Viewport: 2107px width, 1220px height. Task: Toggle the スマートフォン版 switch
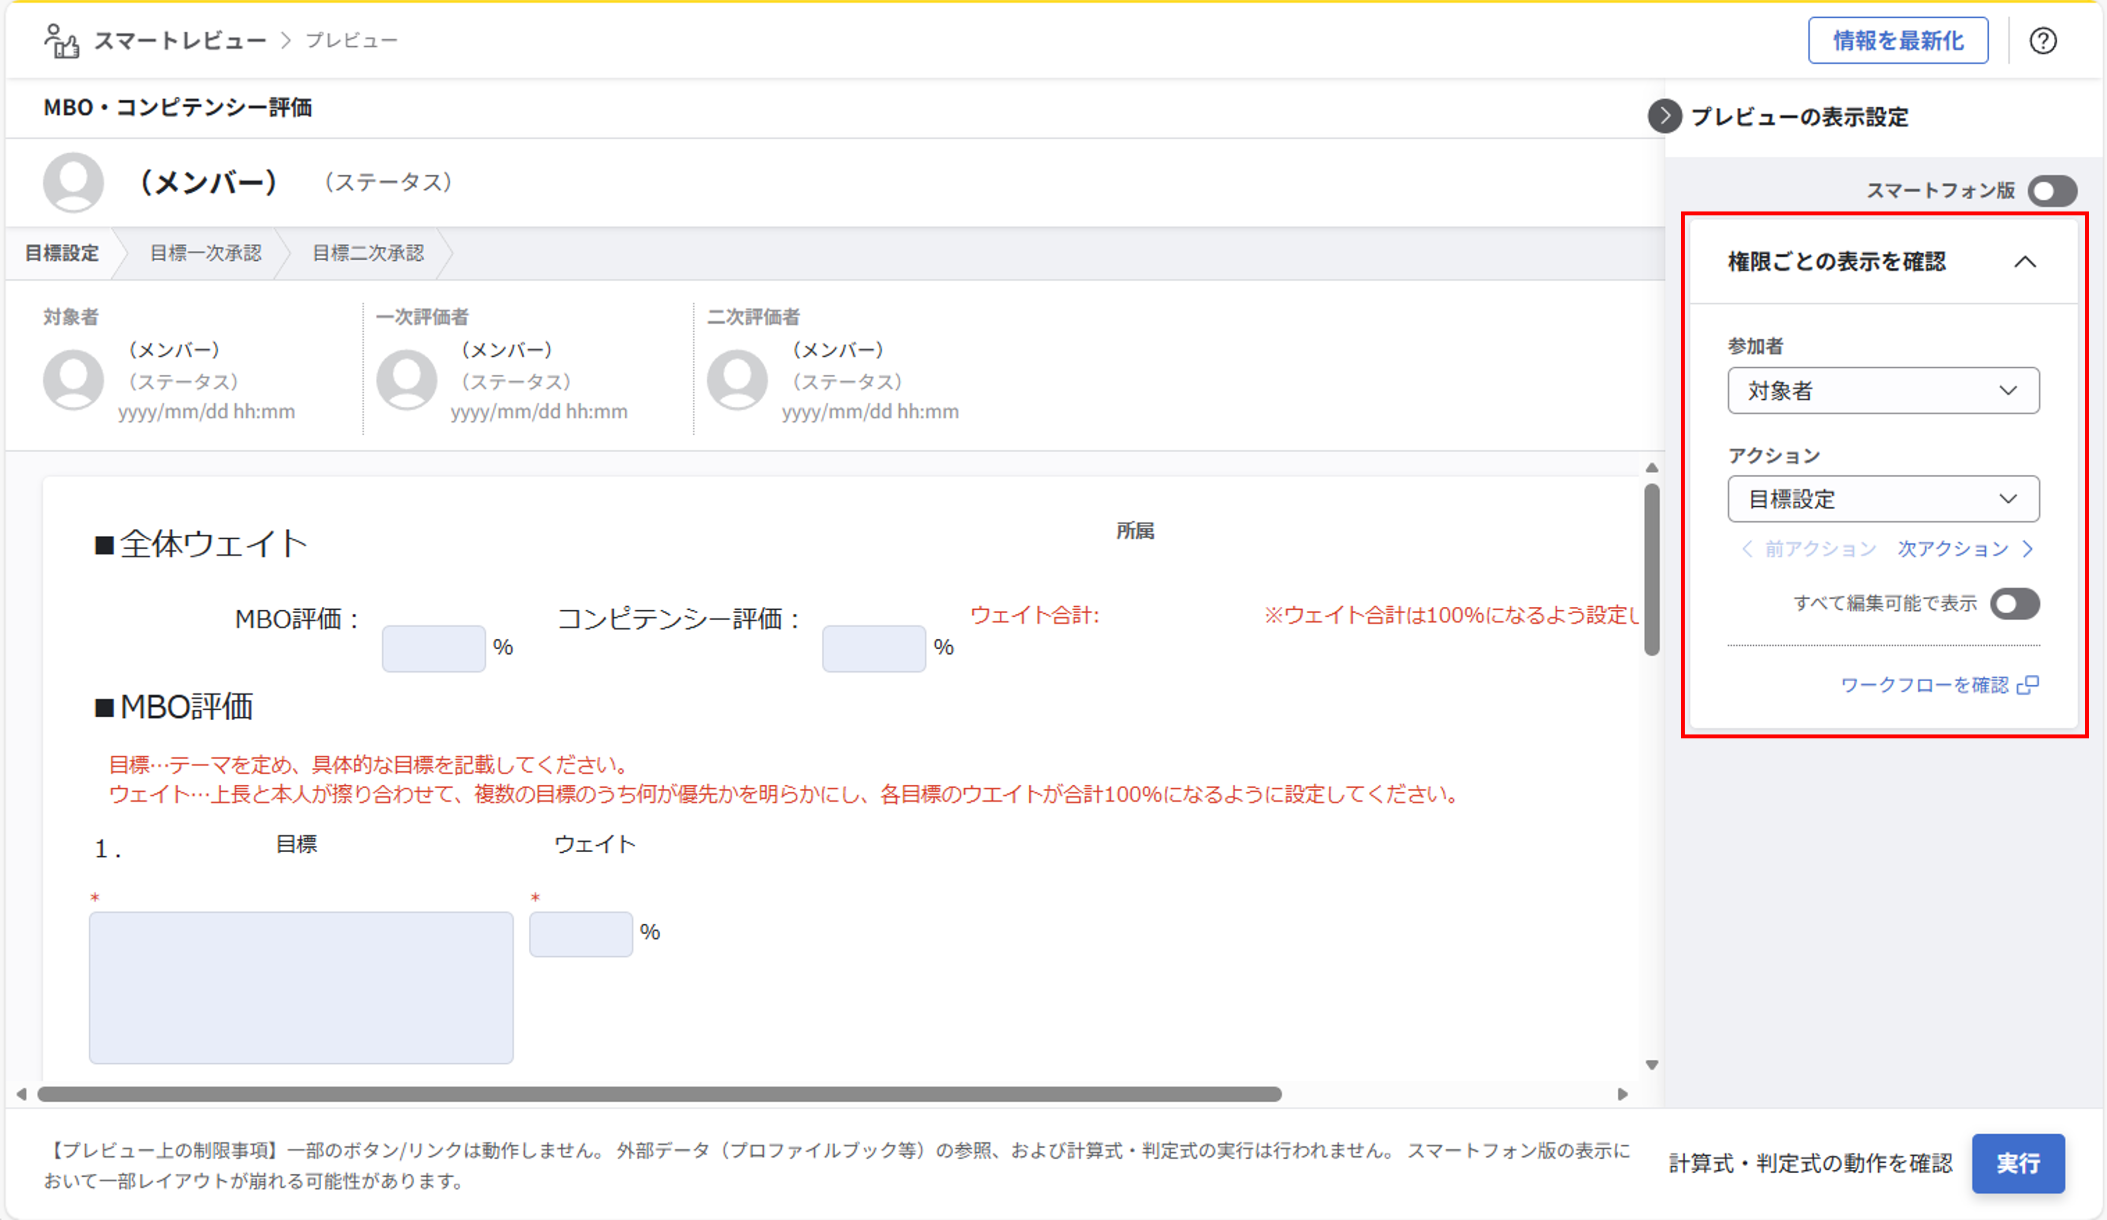[x=2052, y=191]
